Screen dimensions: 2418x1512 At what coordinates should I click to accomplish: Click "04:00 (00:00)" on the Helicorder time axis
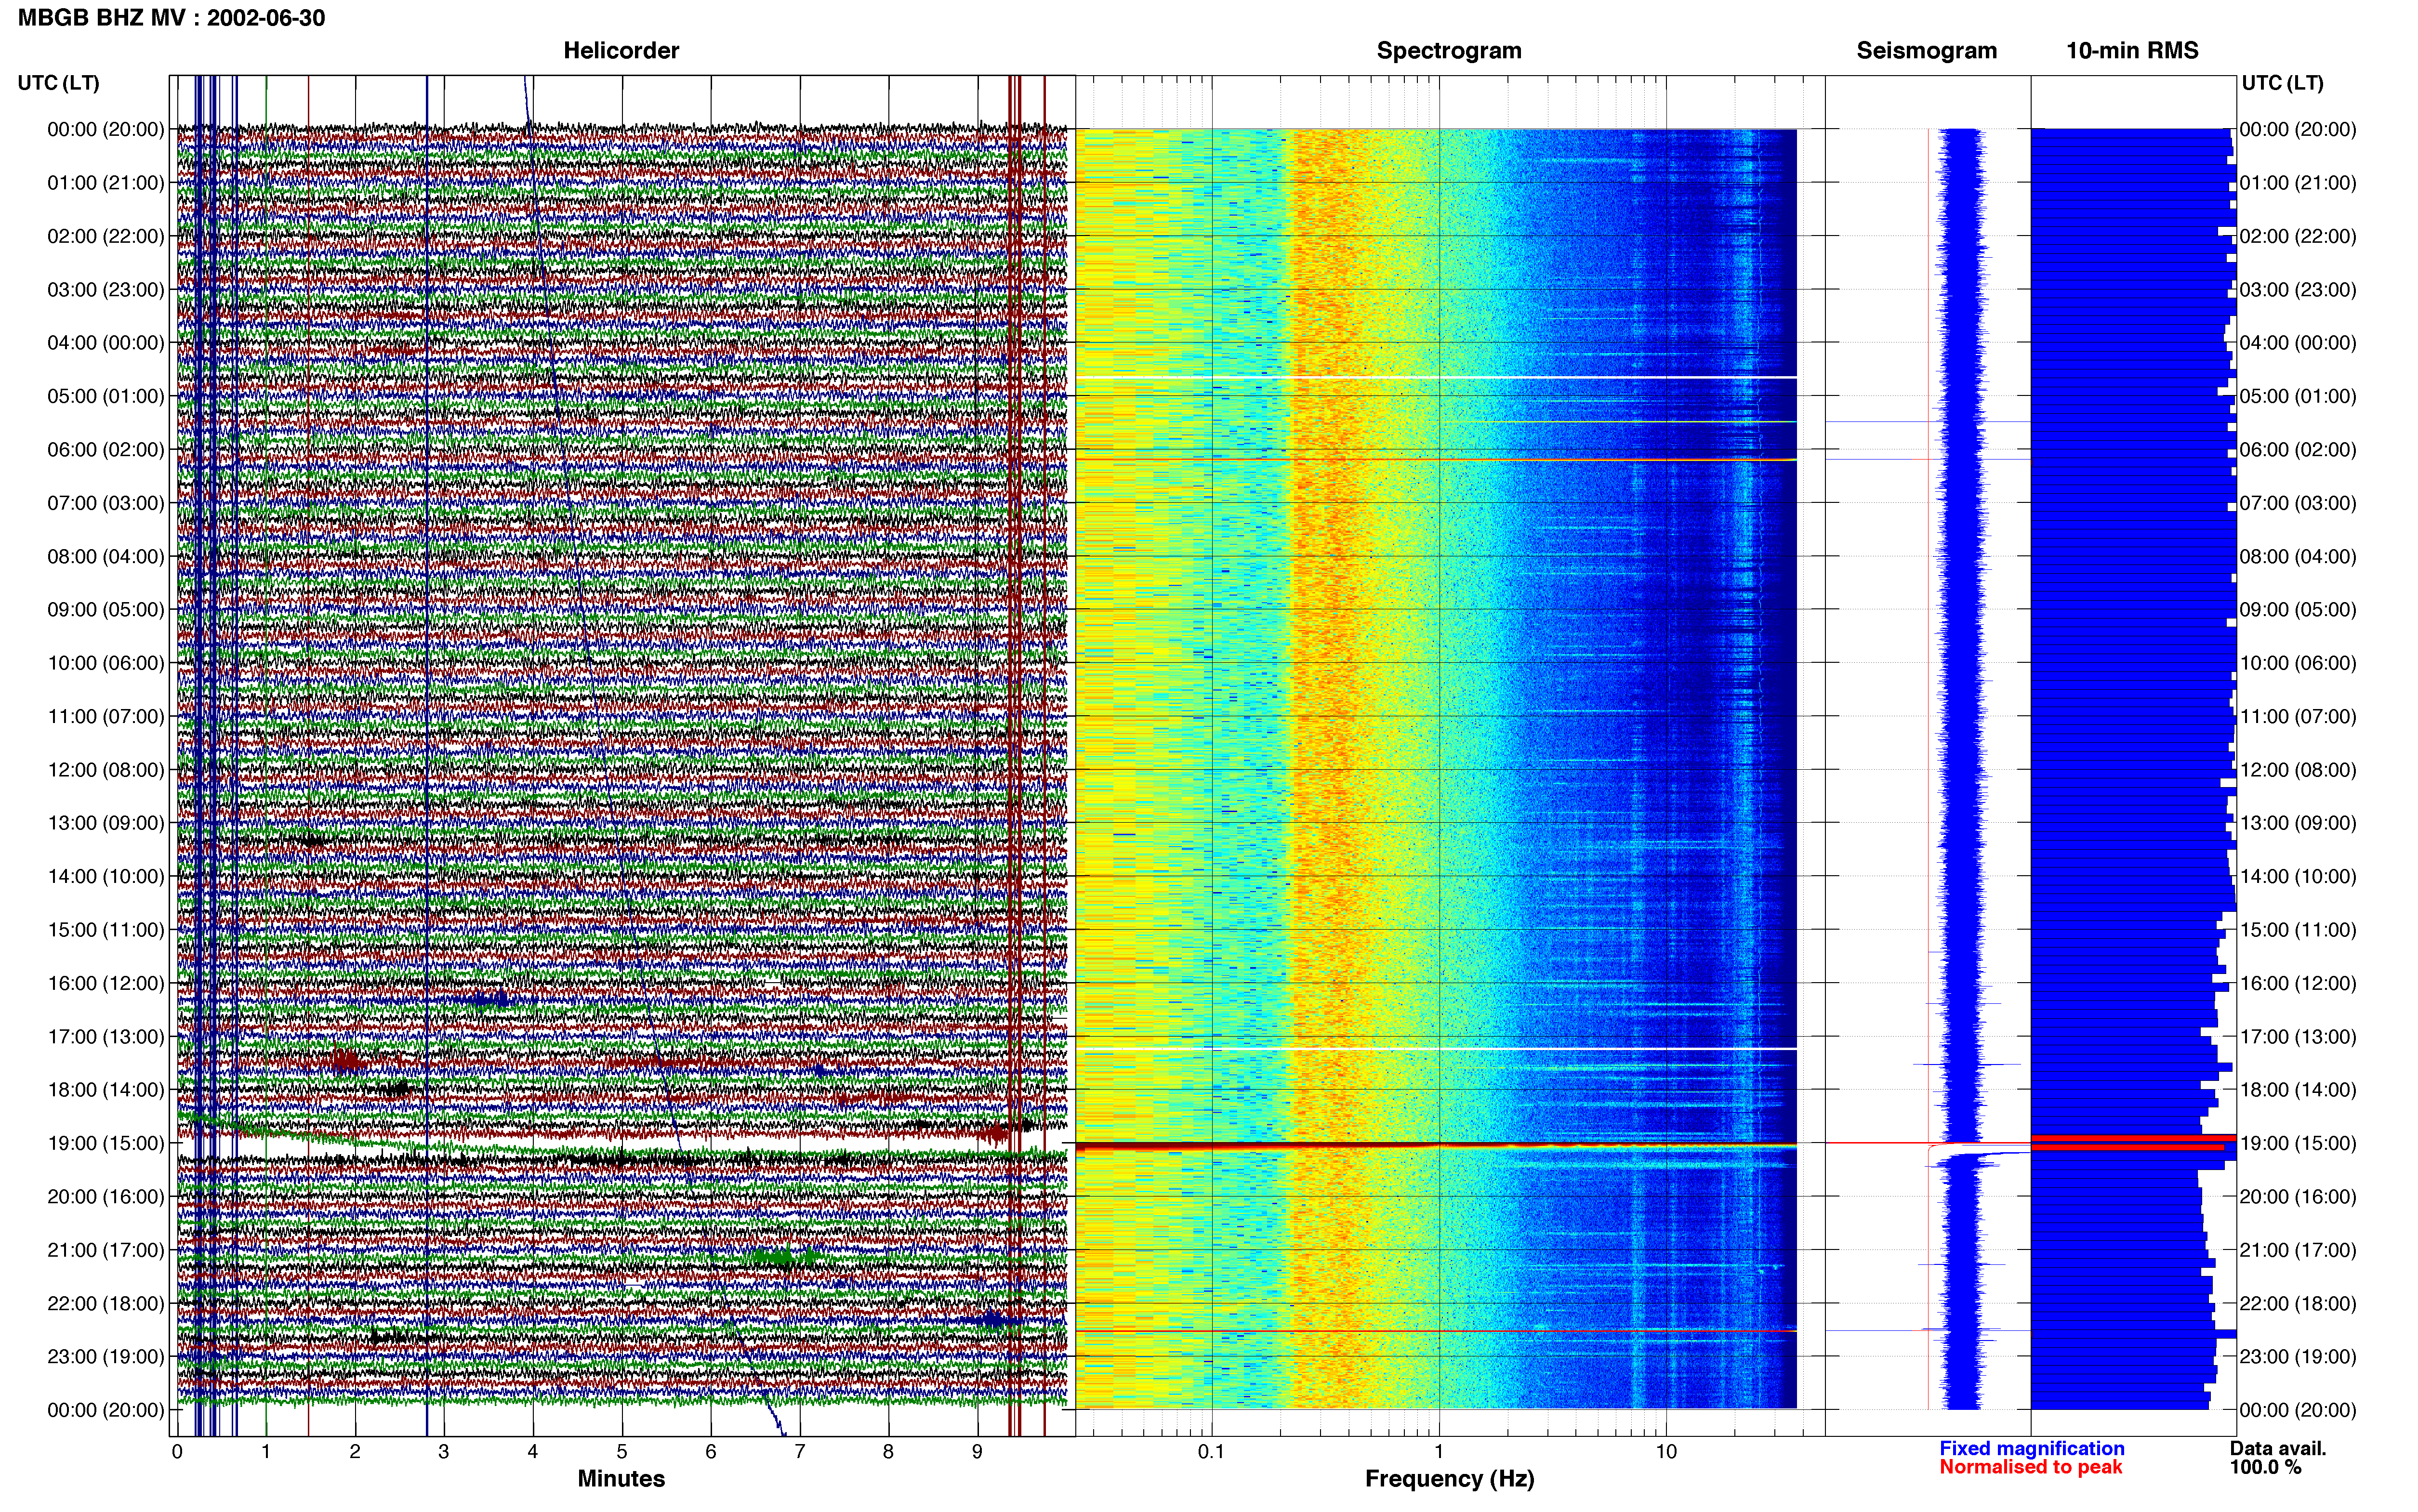106,343
